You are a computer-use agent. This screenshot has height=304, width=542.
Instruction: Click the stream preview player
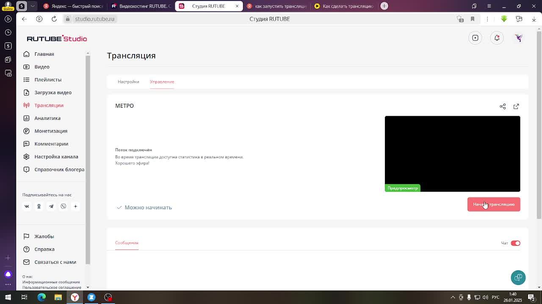pos(452,154)
